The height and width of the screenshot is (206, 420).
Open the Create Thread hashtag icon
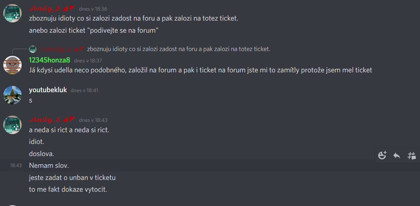(412, 155)
